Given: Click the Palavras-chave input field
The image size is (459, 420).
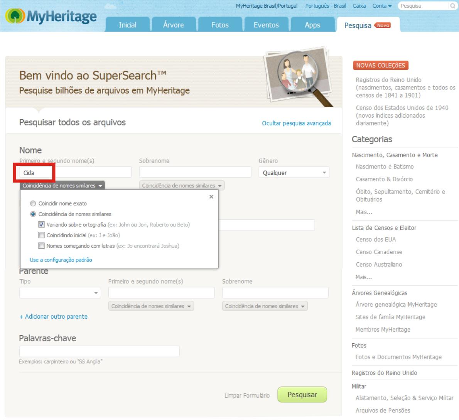Looking at the screenshot, I should [x=99, y=351].
